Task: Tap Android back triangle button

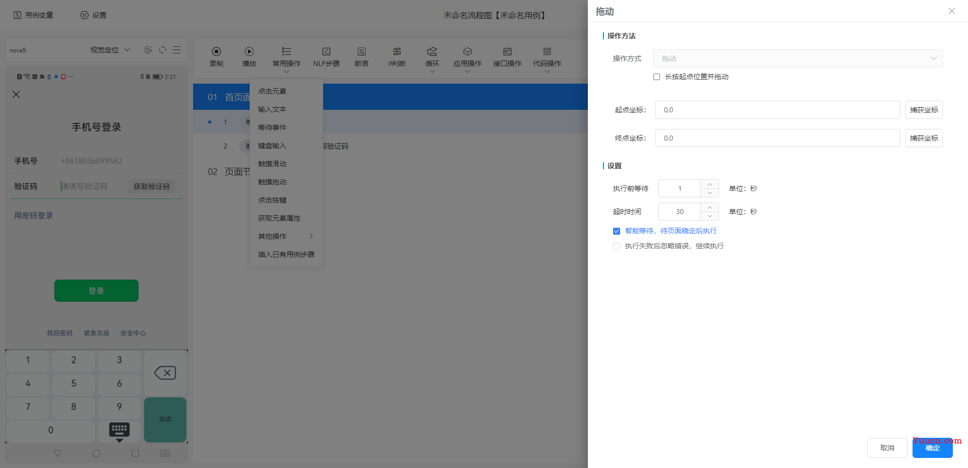Action: pyautogui.click(x=57, y=453)
